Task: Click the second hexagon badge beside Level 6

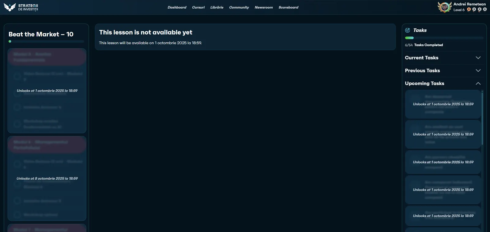Action: pyautogui.click(x=474, y=9)
